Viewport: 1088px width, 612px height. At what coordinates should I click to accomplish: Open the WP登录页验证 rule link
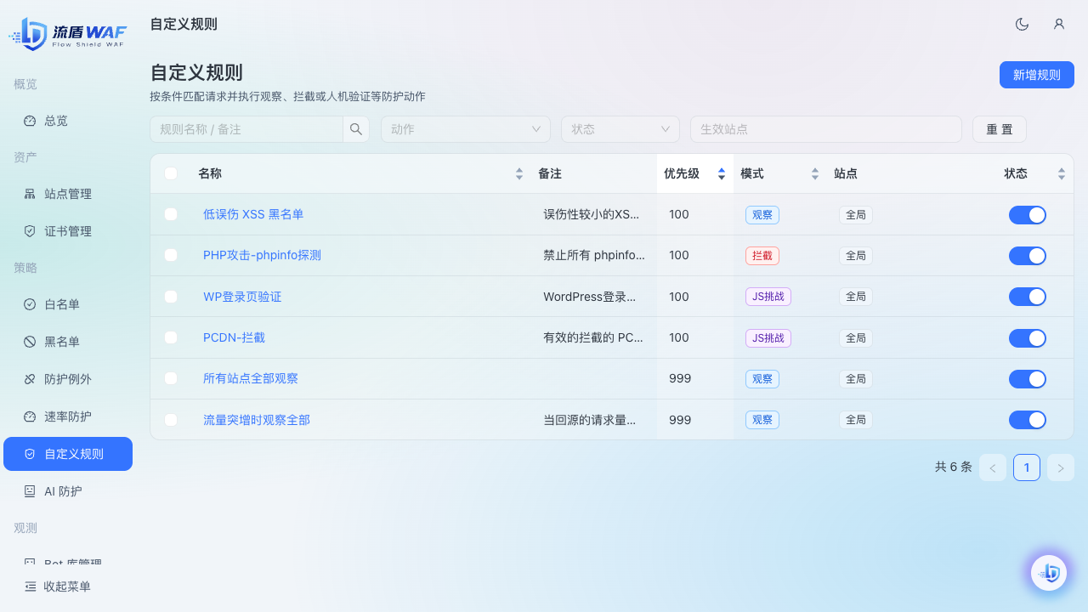tap(242, 297)
